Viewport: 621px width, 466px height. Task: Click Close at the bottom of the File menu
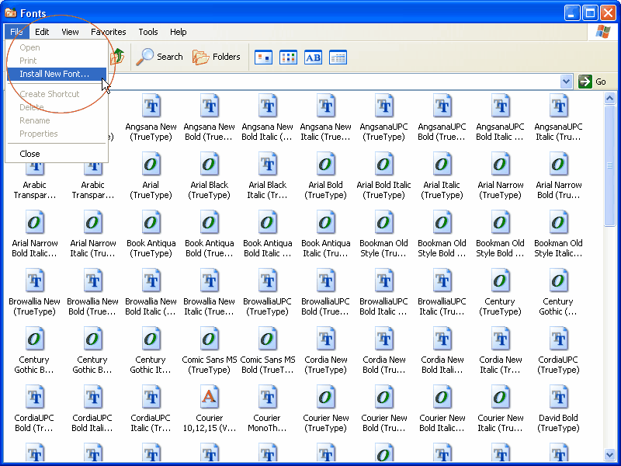(29, 153)
